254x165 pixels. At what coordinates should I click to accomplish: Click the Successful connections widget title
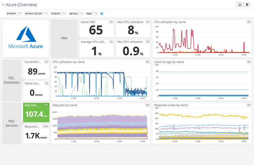[33, 62]
